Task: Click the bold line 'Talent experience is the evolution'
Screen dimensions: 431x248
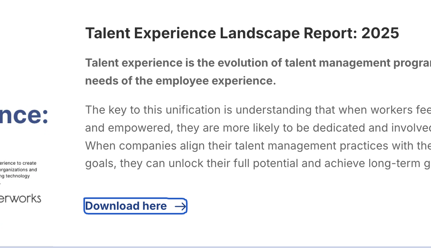Action: tap(258, 63)
